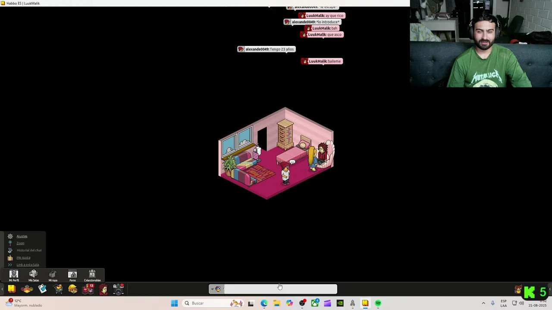This screenshot has width=552, height=310.
Task: Click the red-haired avatar icon in toolbar
Action: pyautogui.click(x=103, y=289)
